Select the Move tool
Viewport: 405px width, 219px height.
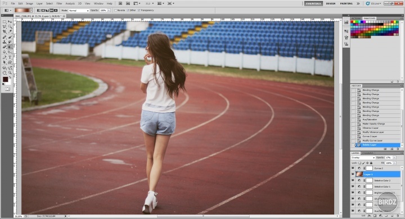[x=10, y=22]
